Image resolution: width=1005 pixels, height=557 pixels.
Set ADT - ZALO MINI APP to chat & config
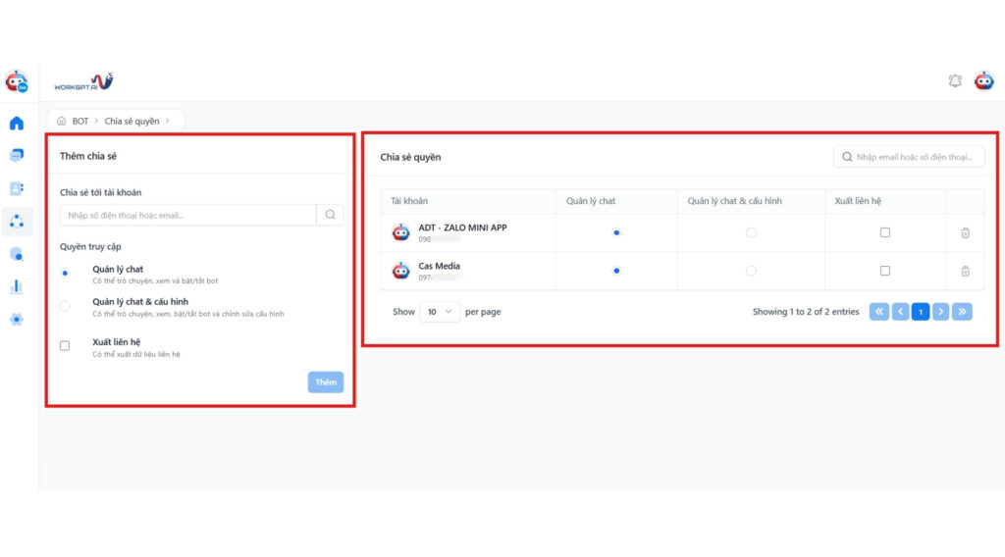point(751,232)
